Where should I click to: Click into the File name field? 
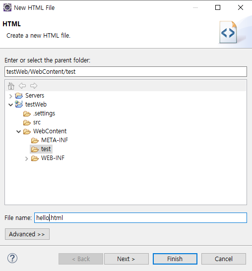click(140, 217)
